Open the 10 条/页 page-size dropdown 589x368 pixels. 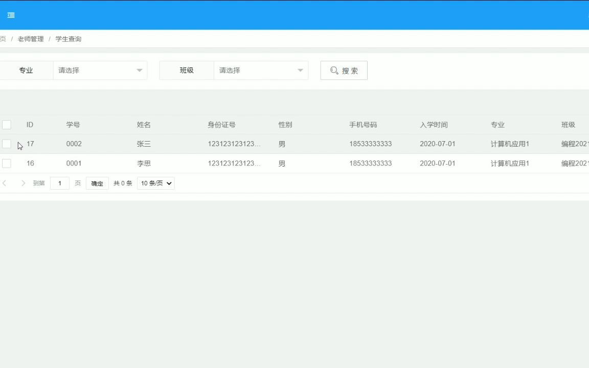[x=155, y=183]
